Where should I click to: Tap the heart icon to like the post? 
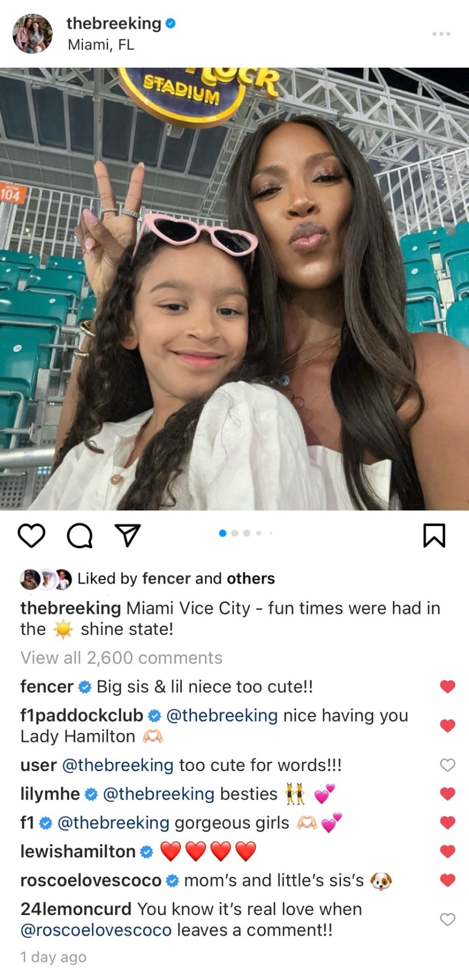pyautogui.click(x=32, y=536)
